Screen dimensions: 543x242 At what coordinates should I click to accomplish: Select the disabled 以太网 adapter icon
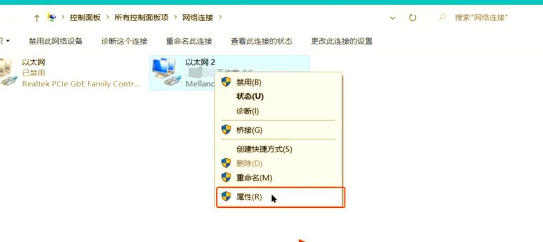[x=7, y=72]
